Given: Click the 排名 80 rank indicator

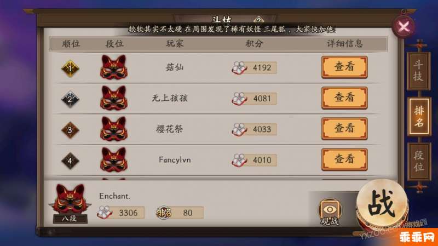Looking at the screenshot, I should pos(180,213).
